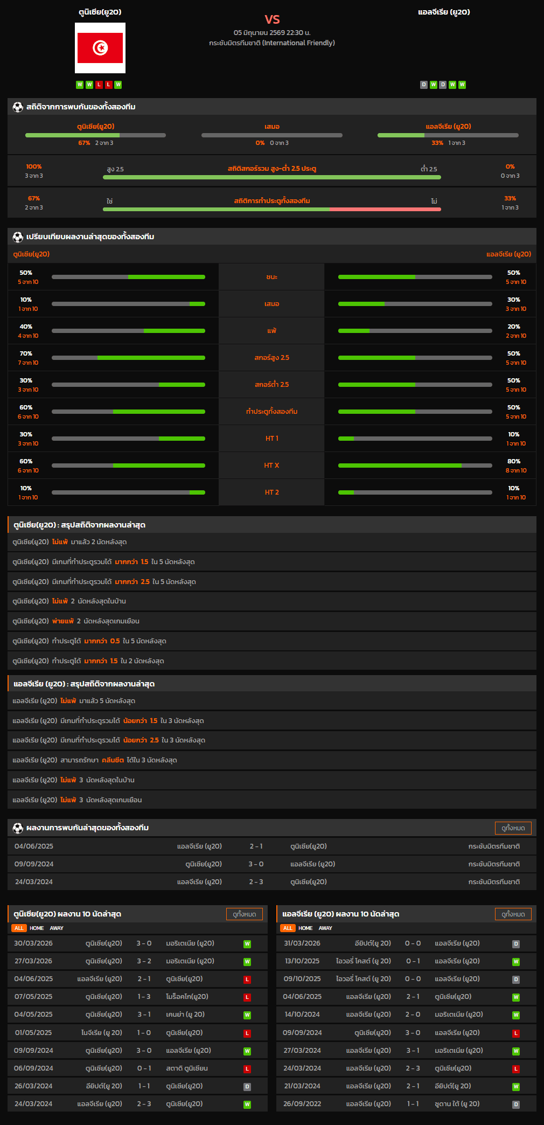
Task: Click L result badge for Tunisia 01/05/2025 row
Action: 247,1033
